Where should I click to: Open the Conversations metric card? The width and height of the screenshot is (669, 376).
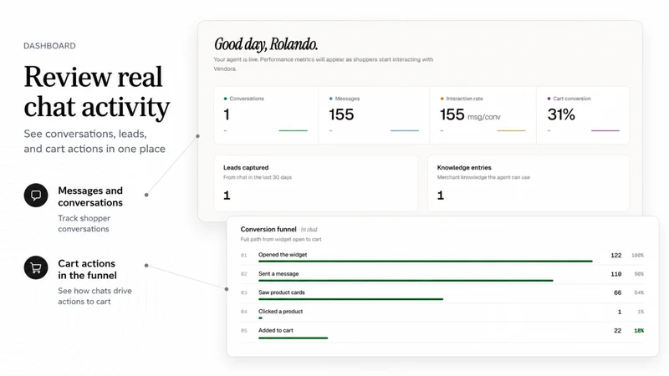coord(266,115)
